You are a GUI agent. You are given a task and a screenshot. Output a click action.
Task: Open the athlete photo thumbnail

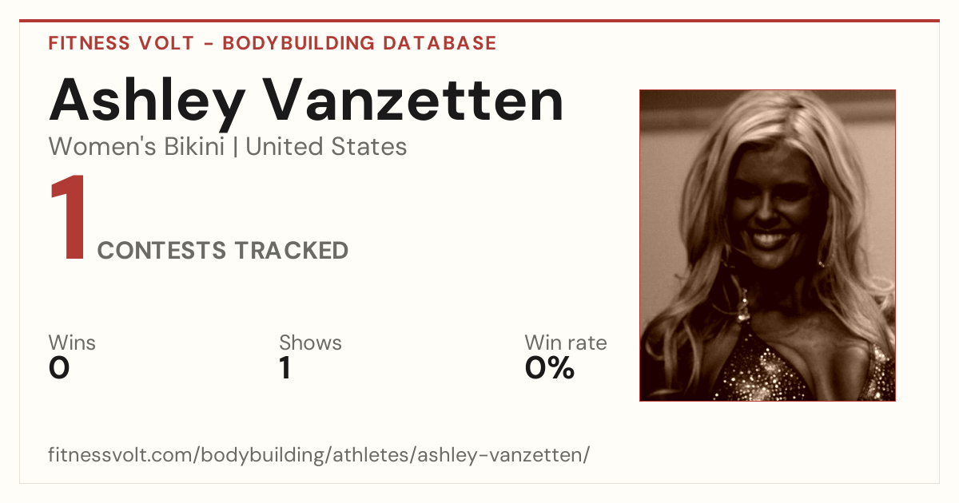[x=767, y=245]
